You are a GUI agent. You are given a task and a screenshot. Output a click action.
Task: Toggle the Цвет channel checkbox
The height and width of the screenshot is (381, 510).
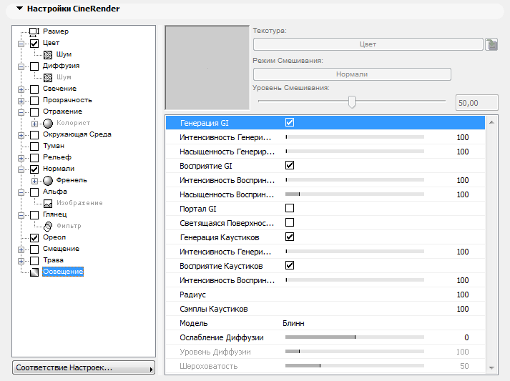pyautogui.click(x=34, y=43)
